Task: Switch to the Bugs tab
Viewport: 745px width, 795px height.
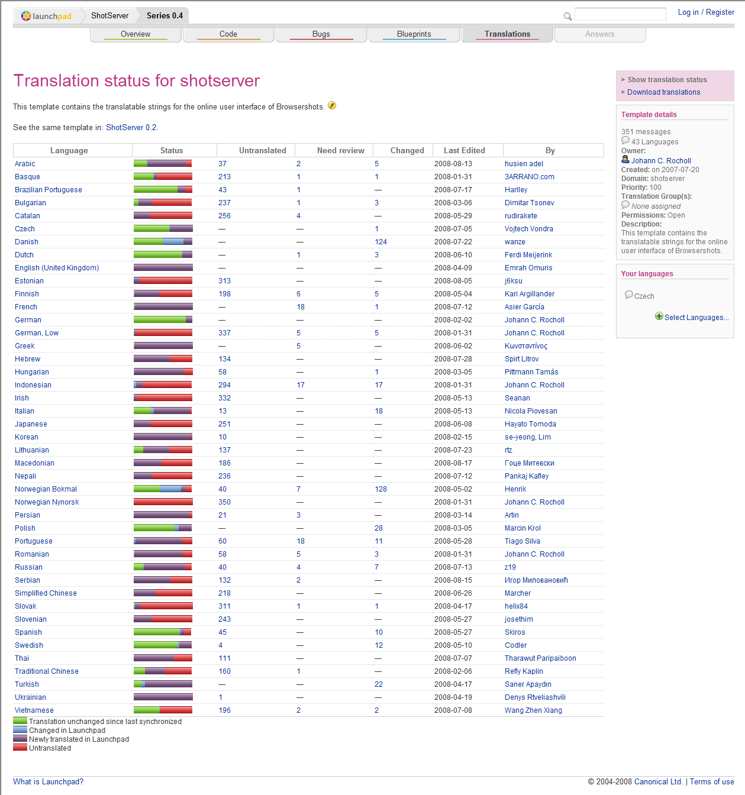Action: tap(321, 34)
